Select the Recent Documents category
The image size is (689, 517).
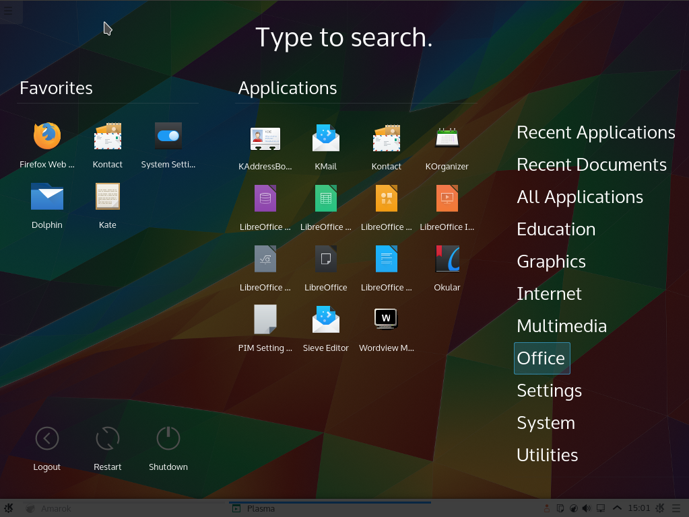coord(591,165)
